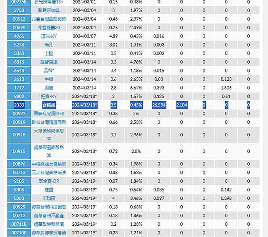Open 長科* stock link

[x=49, y=71]
